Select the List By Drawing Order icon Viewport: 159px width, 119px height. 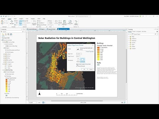click(x=3, y=34)
